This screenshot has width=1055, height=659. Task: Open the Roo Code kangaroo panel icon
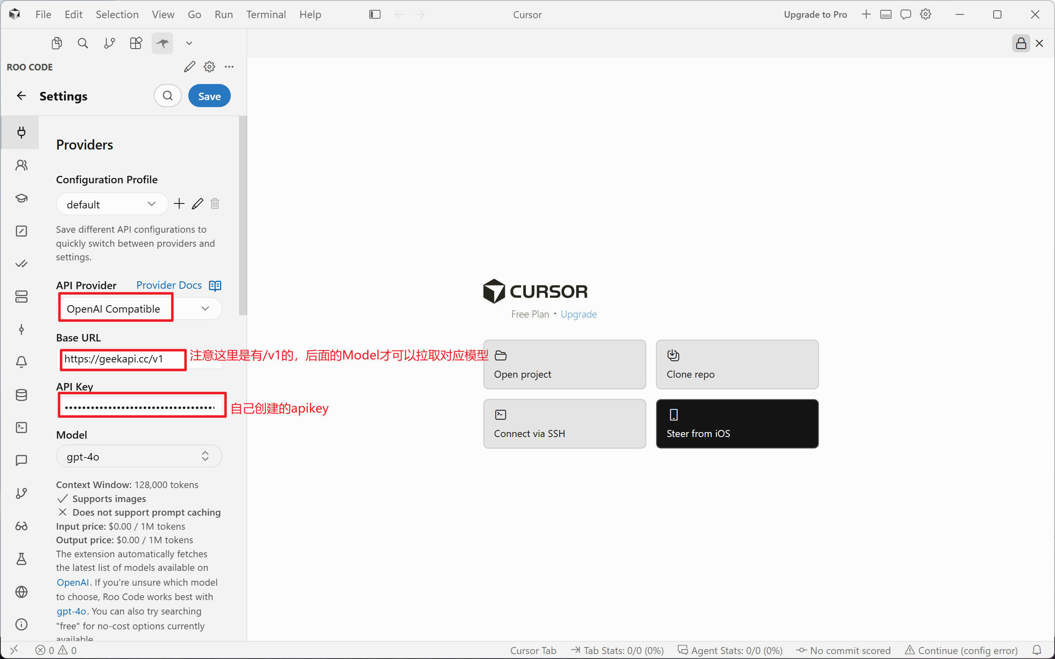(162, 43)
